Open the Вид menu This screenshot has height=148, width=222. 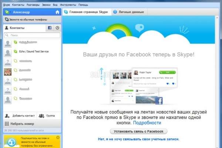55,5
